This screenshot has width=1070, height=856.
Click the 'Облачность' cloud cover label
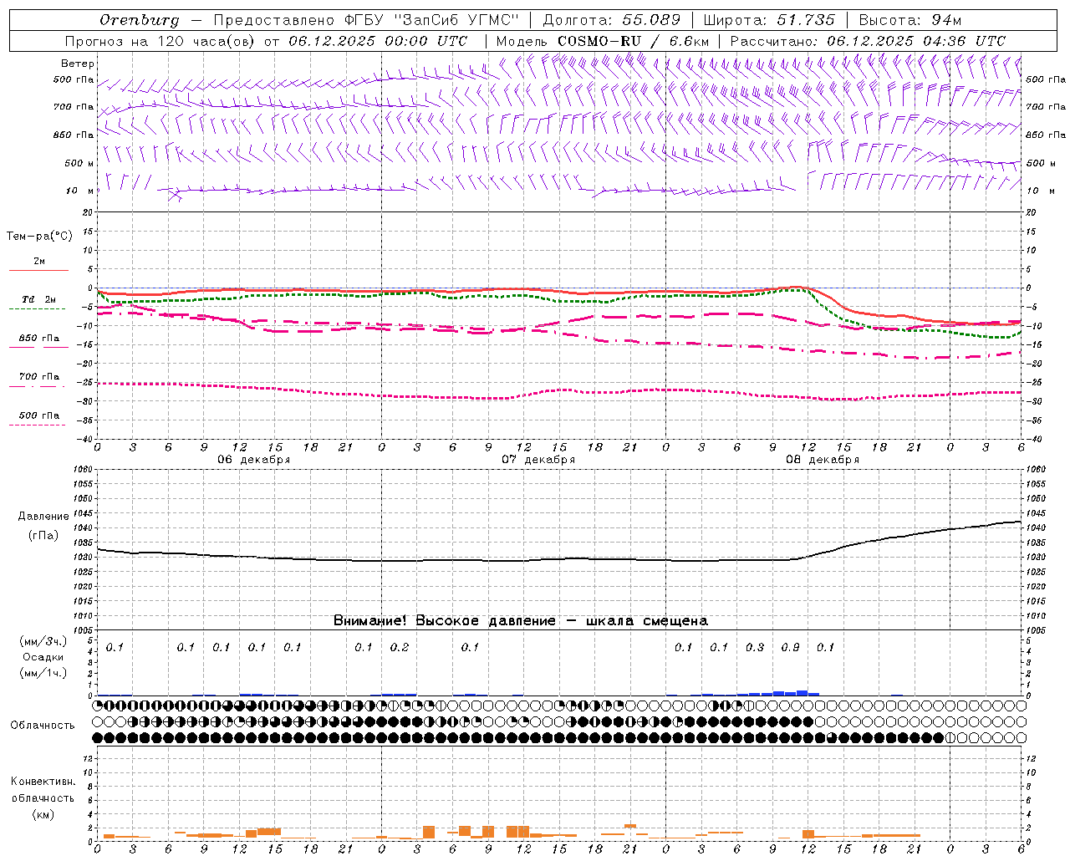(43, 726)
